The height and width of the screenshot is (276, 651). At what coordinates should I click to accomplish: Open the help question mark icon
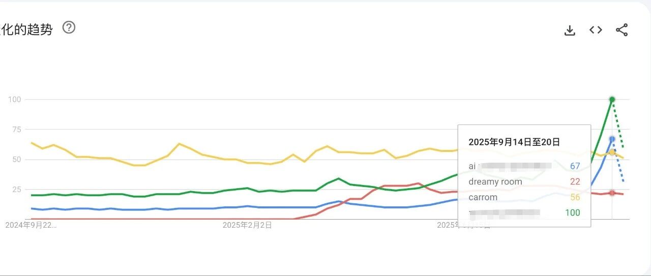pyautogui.click(x=69, y=27)
